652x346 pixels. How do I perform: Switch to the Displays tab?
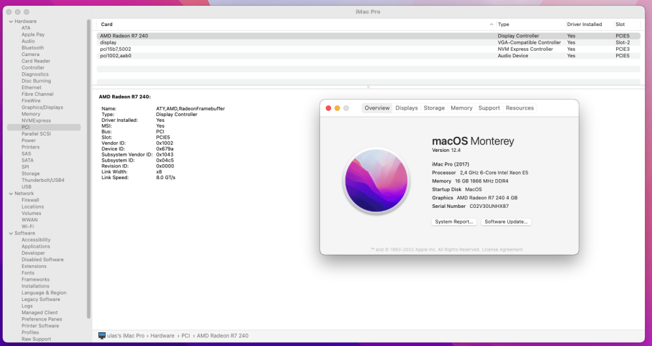click(x=406, y=108)
